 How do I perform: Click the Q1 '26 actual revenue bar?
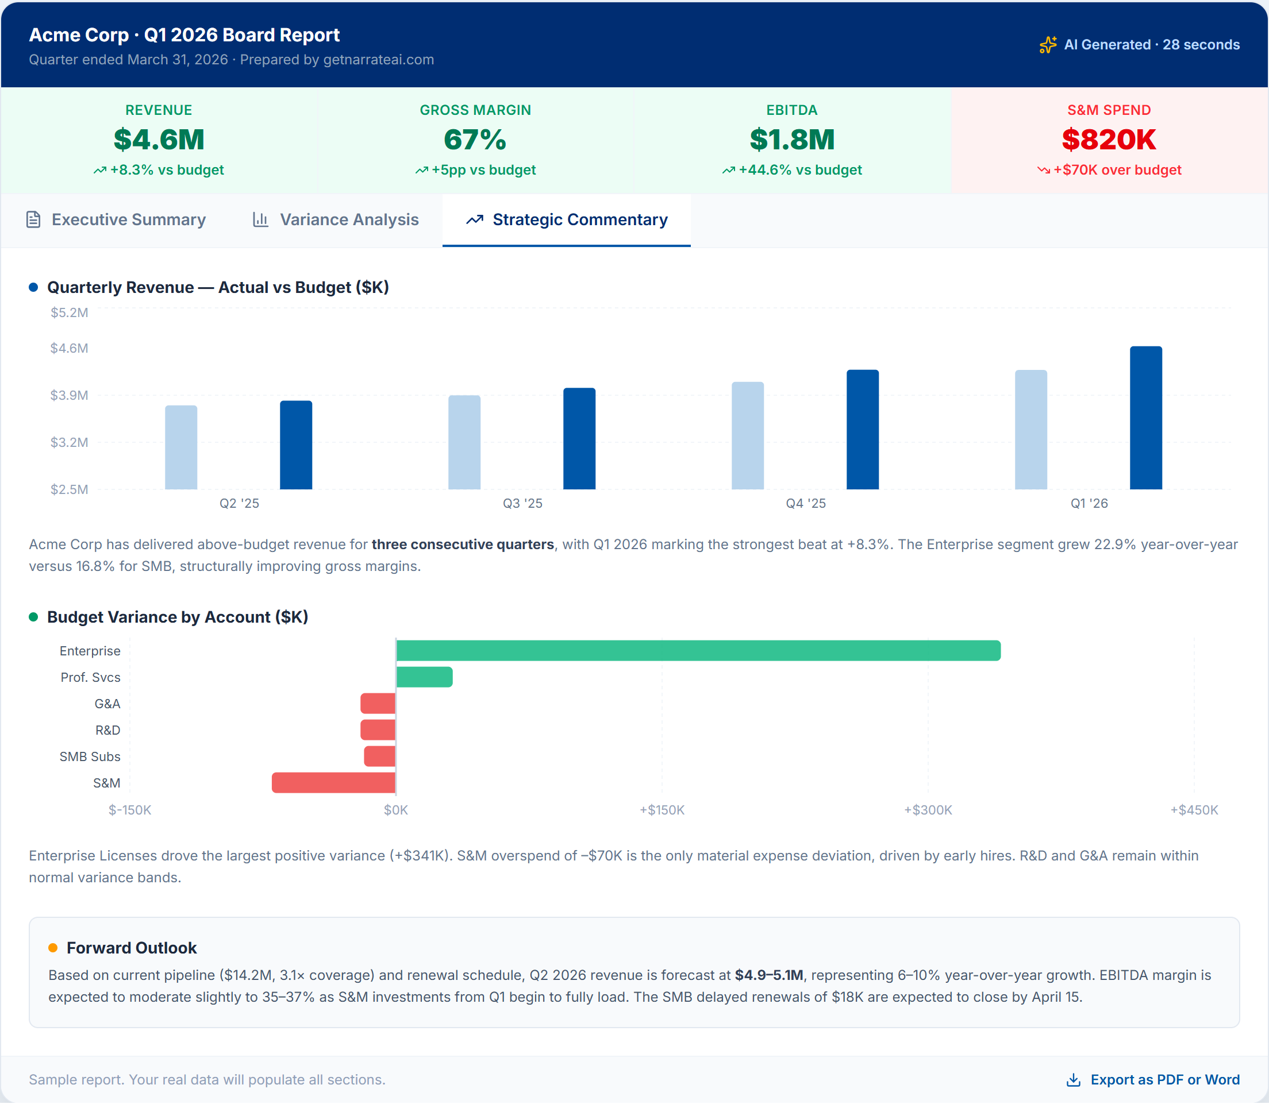click(x=1146, y=418)
